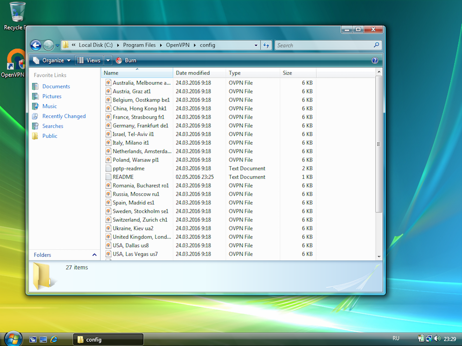This screenshot has width=462, height=346.
Task: Click config taskbar button
Action: (108, 340)
